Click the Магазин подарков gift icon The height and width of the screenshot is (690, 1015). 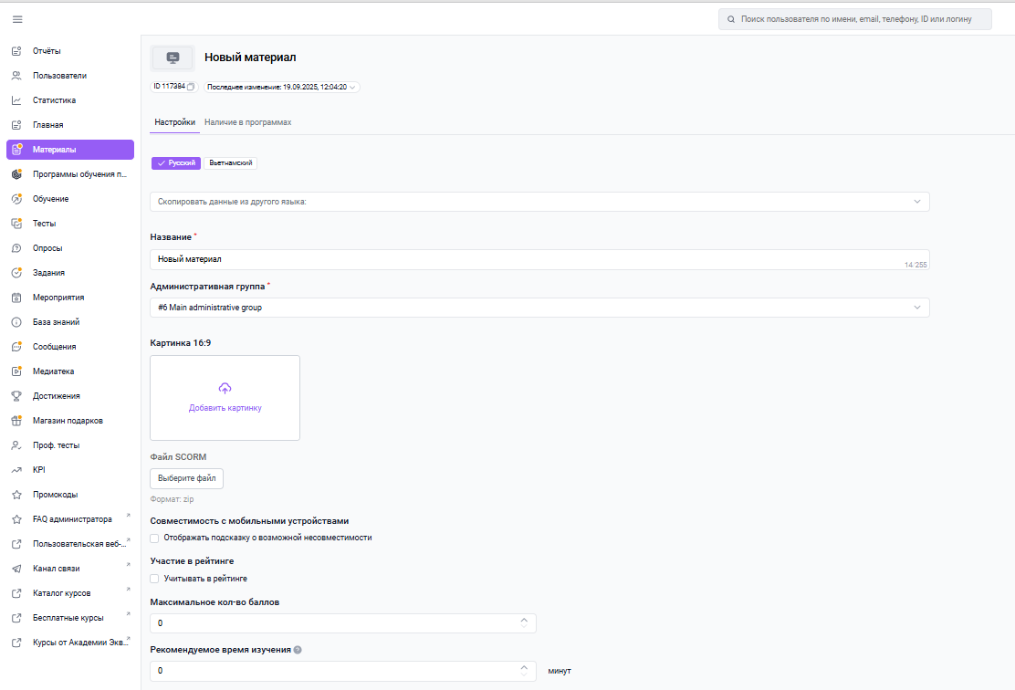pos(16,421)
